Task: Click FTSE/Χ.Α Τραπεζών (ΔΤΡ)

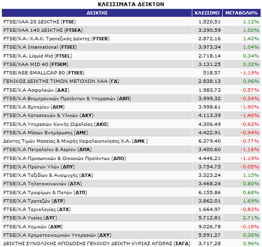Action: 34,201
